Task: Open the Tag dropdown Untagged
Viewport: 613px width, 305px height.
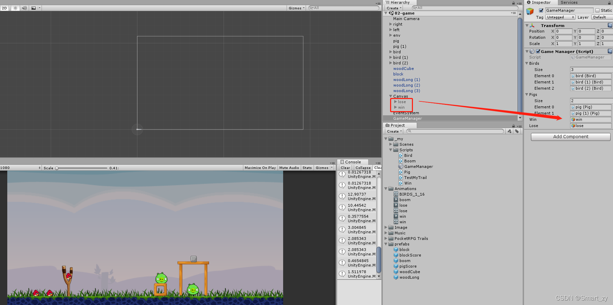Action: [560, 17]
